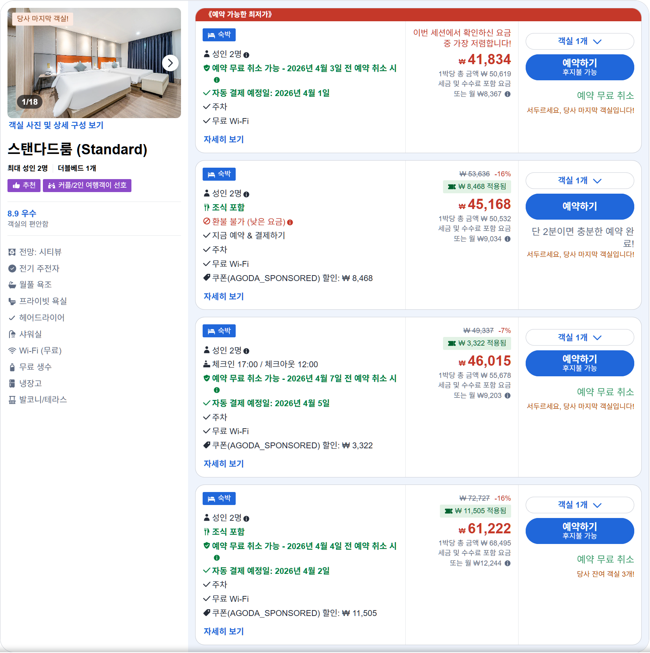
Task: Click the 커플/2인 여행객이 선호 badge
Action: (87, 185)
